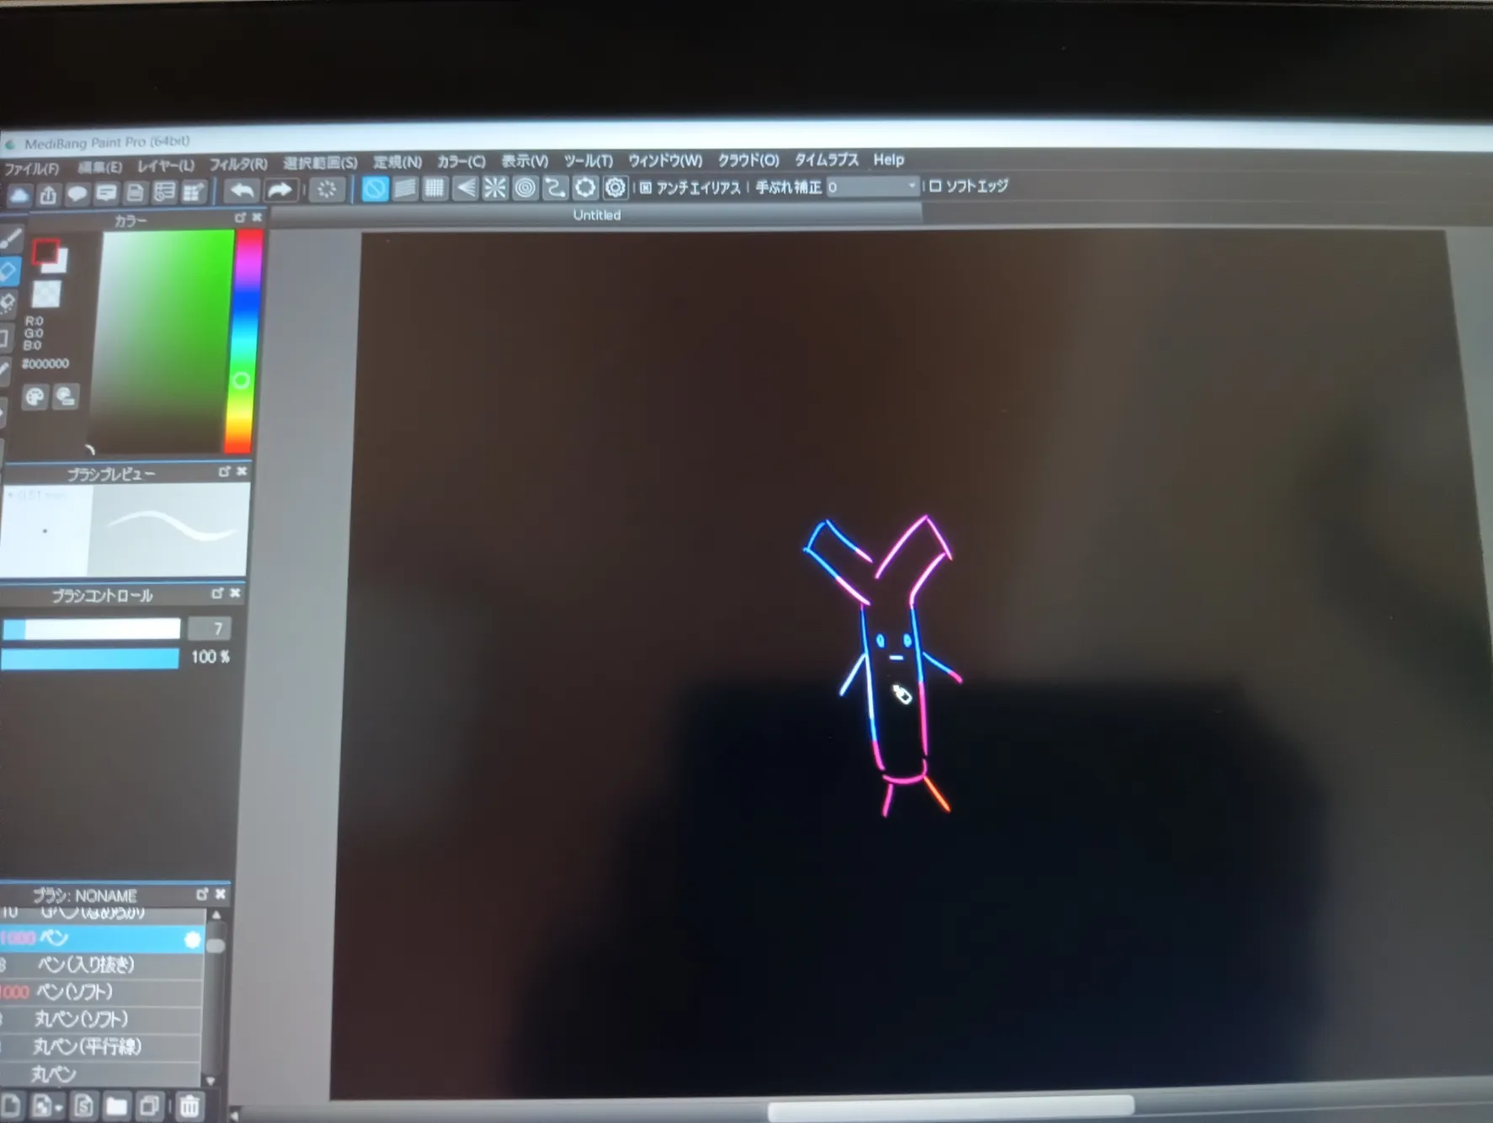1493x1123 pixels.
Task: Enable radial line snap guide
Action: tap(494, 187)
